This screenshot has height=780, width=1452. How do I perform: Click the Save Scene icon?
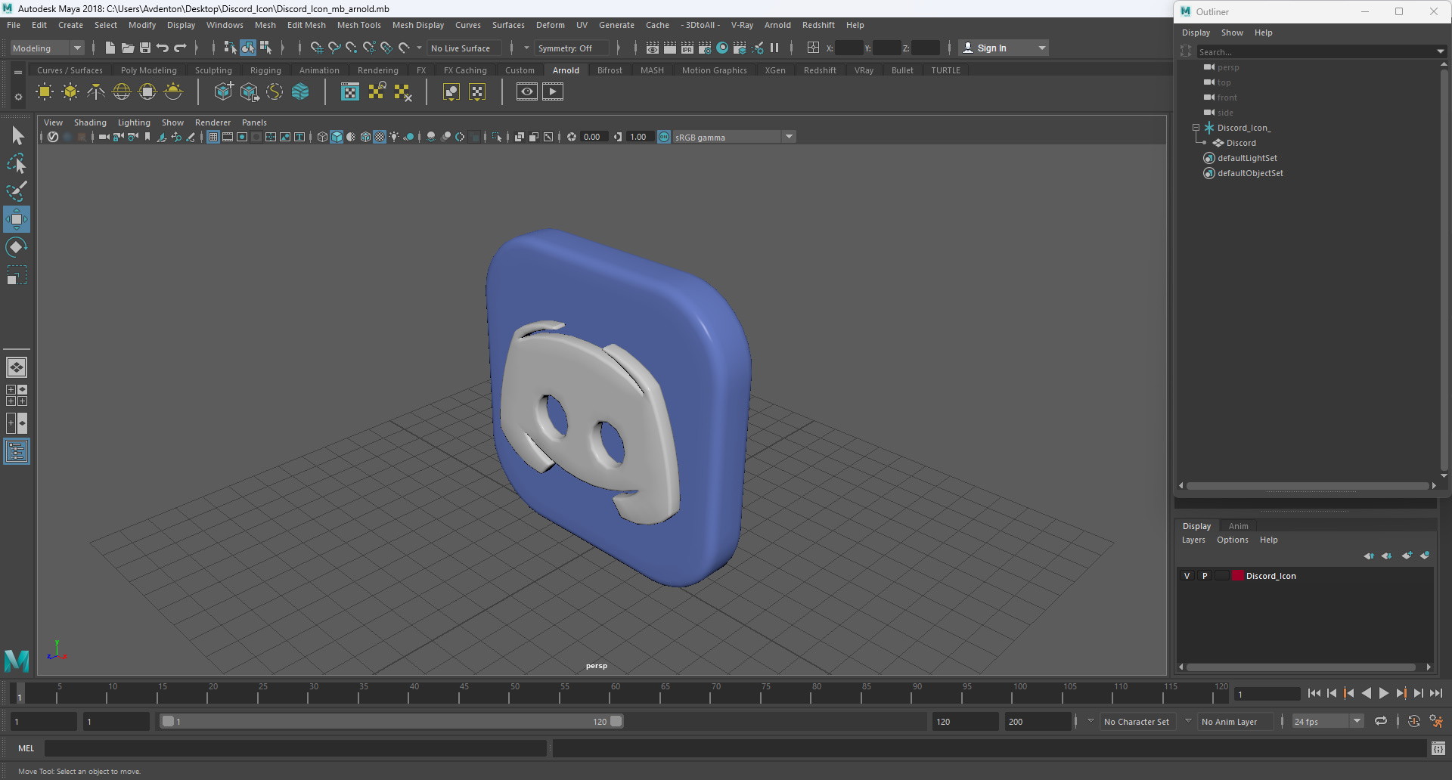[x=145, y=48]
